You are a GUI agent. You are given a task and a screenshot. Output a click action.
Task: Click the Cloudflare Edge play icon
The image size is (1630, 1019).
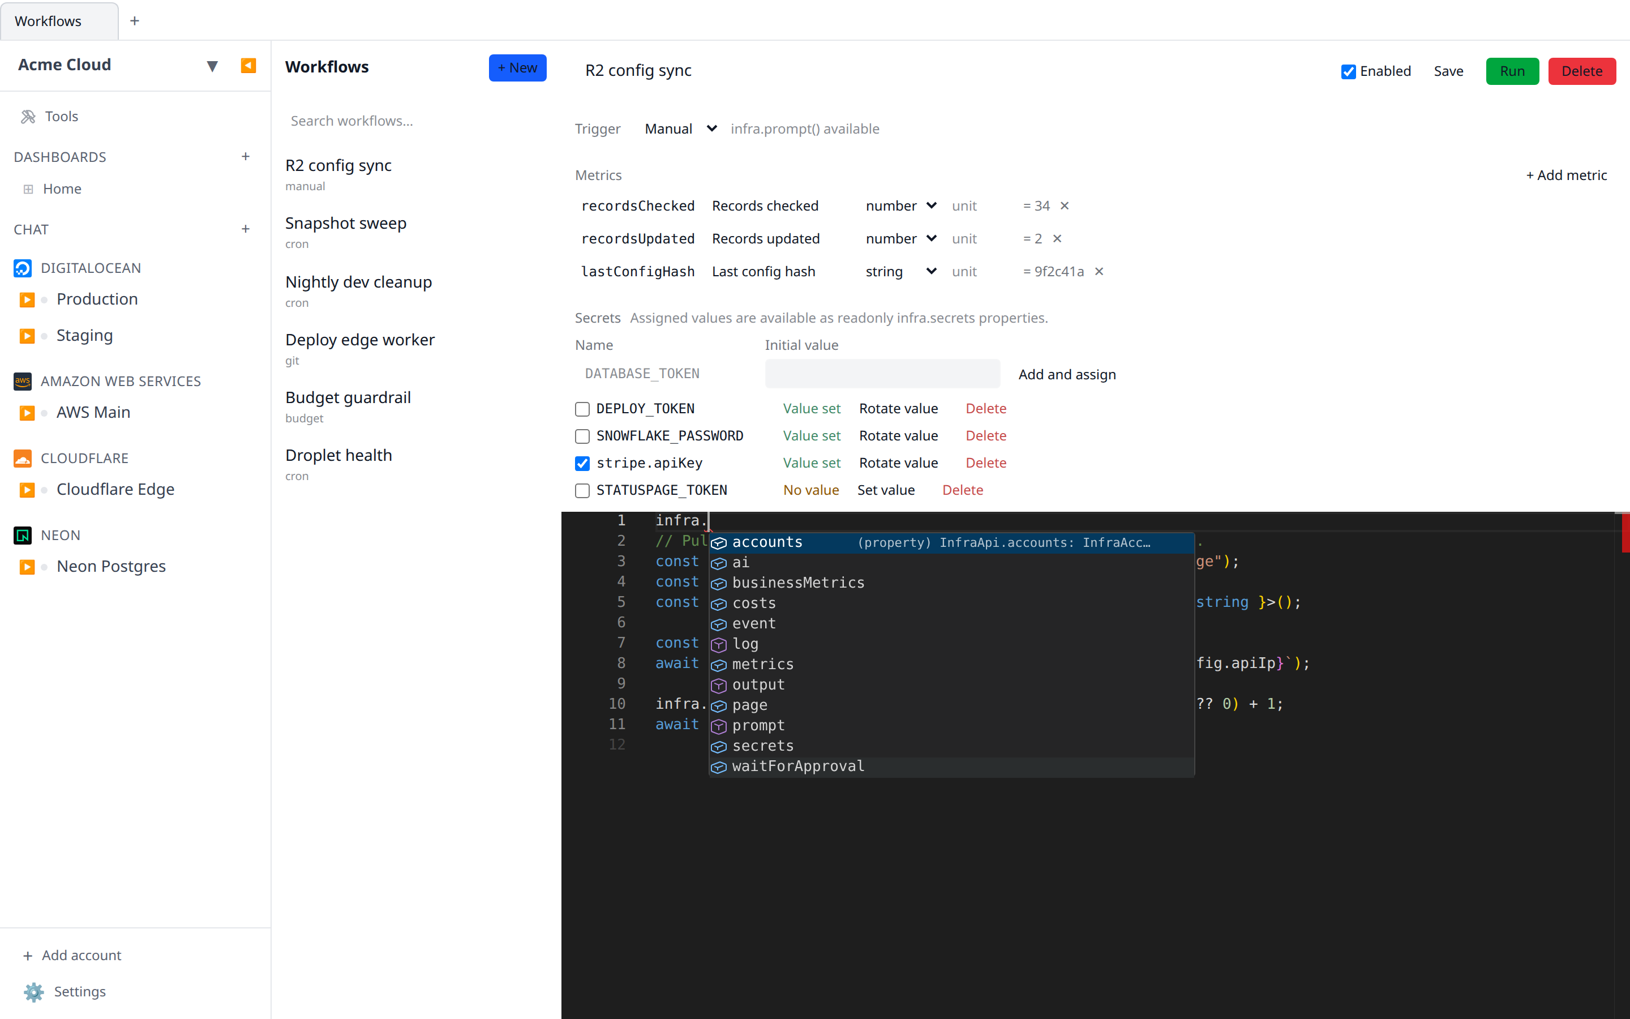(x=27, y=490)
